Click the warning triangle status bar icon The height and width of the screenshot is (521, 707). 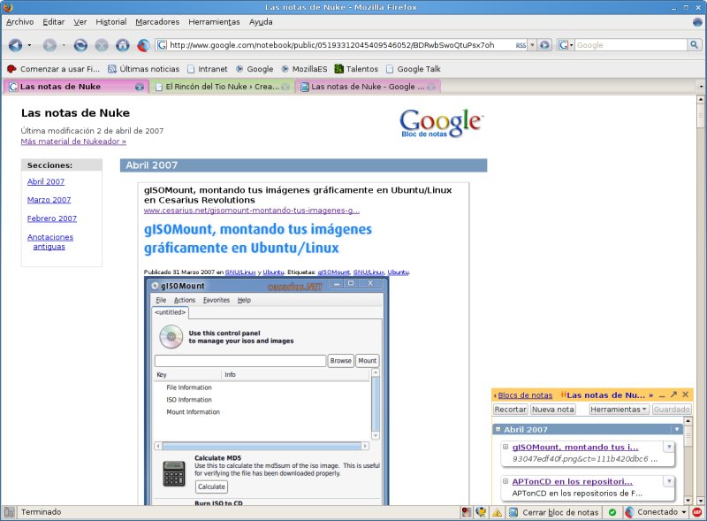click(x=497, y=512)
